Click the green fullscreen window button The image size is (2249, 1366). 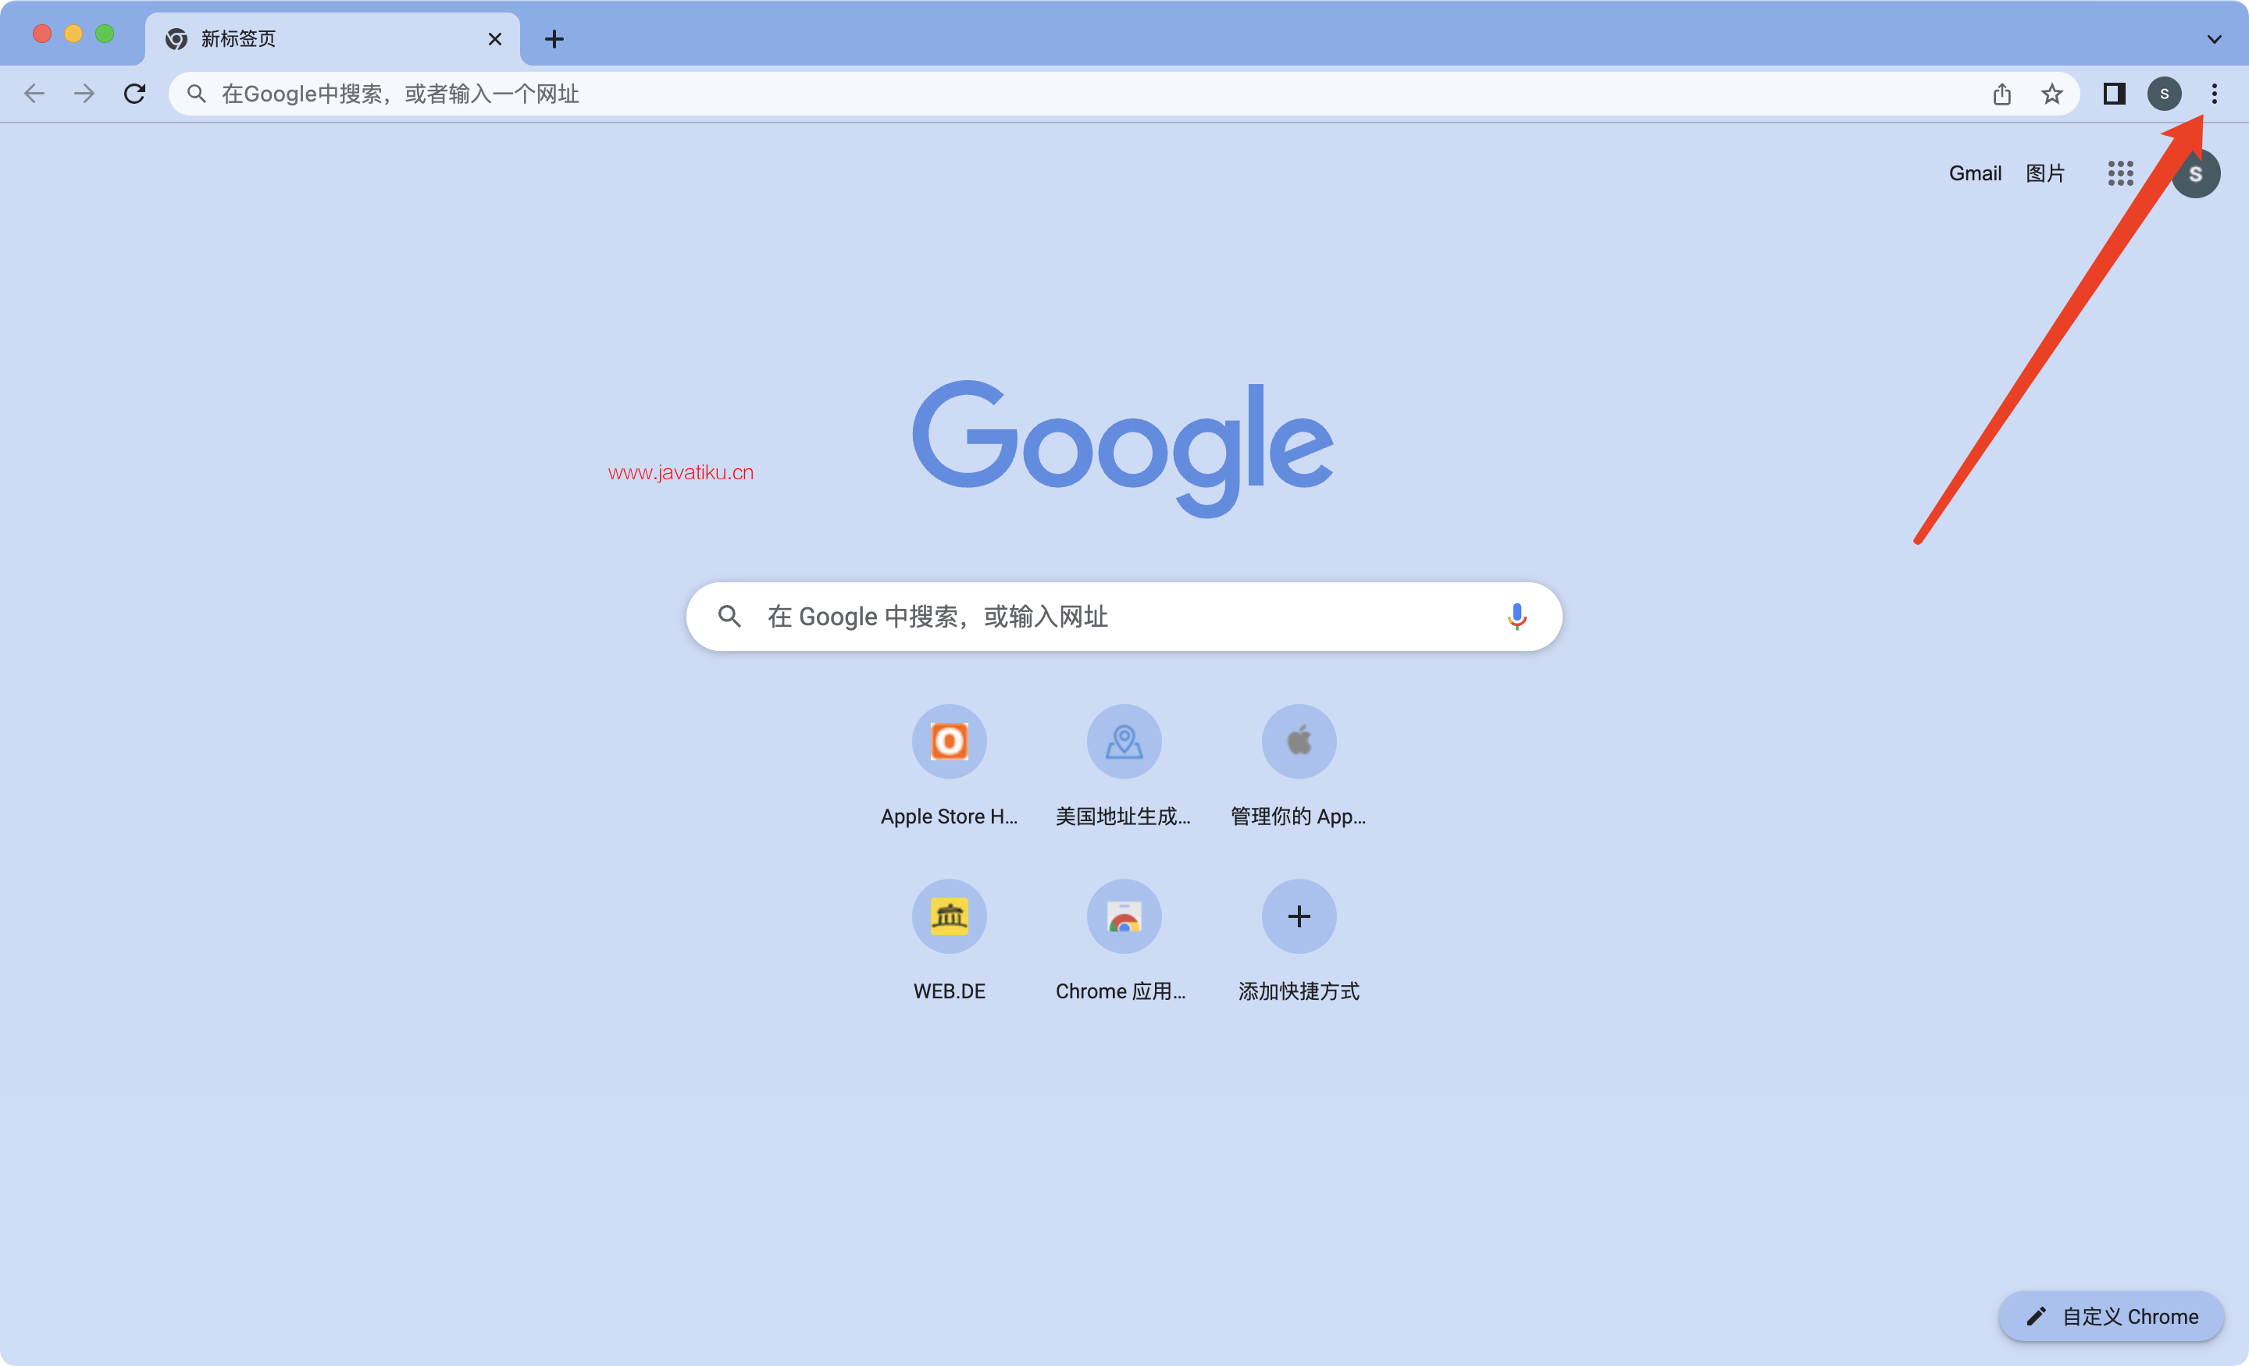pyautogui.click(x=105, y=34)
